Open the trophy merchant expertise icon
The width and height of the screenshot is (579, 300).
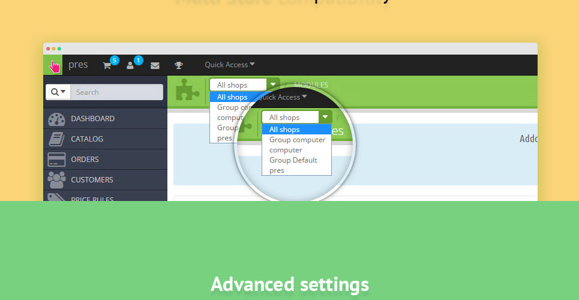(x=179, y=65)
